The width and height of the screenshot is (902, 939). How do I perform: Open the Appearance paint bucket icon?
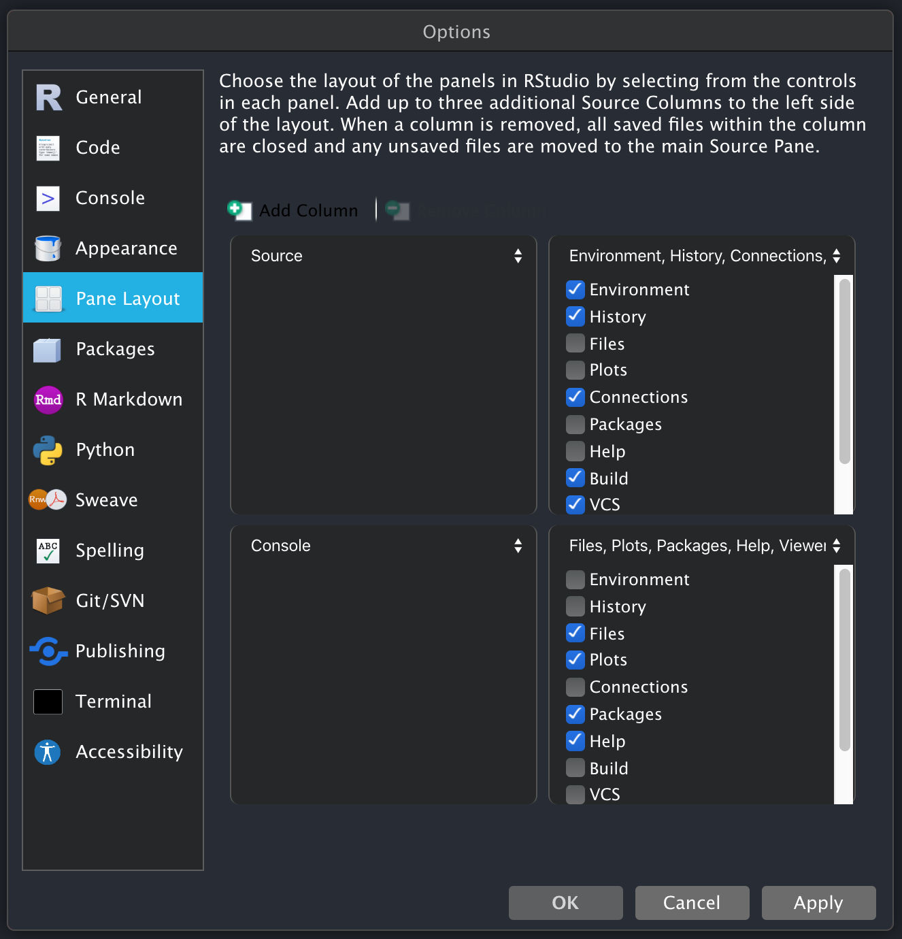[47, 248]
